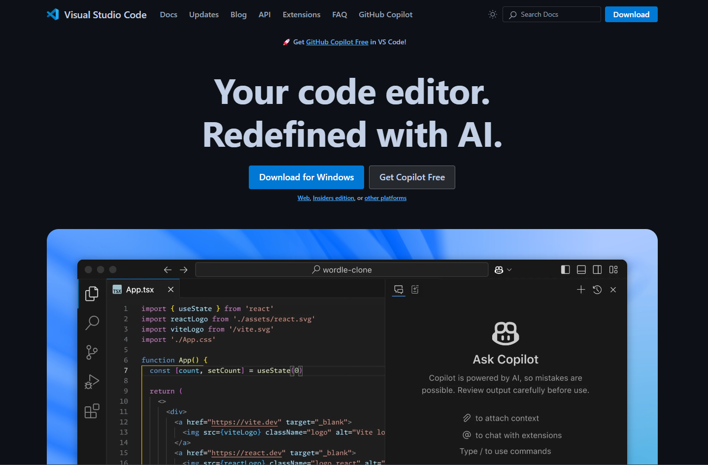The image size is (708, 465).
Task: Click the wordle-clone command center search box
Action: (x=342, y=269)
